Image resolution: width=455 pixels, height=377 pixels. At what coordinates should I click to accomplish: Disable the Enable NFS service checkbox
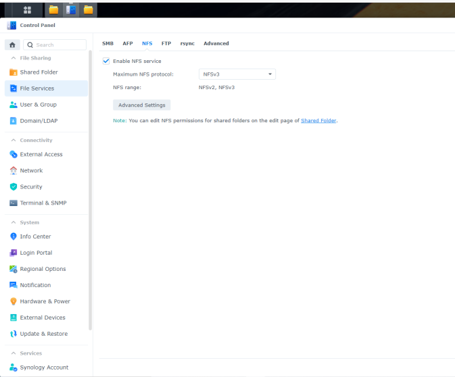106,61
